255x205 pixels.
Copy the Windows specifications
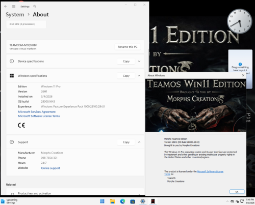126,76
